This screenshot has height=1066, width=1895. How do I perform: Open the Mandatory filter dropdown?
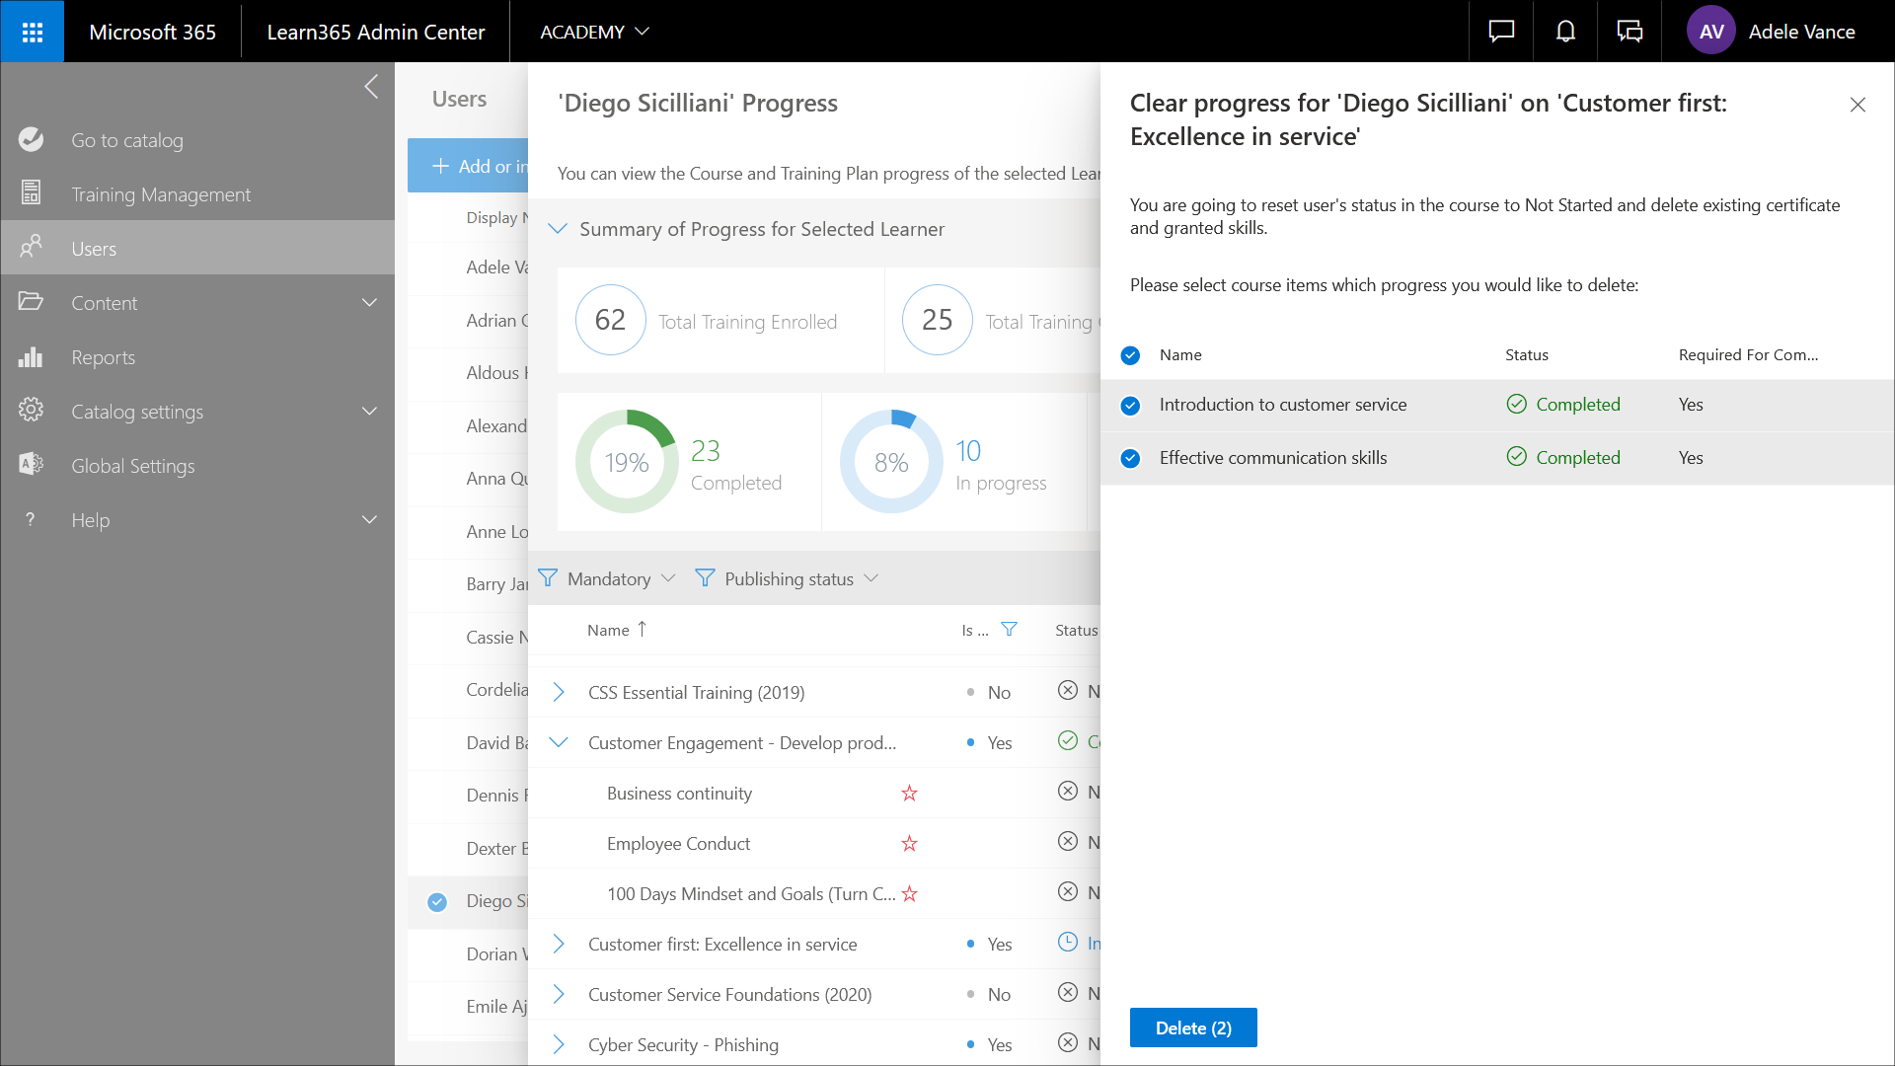click(609, 579)
